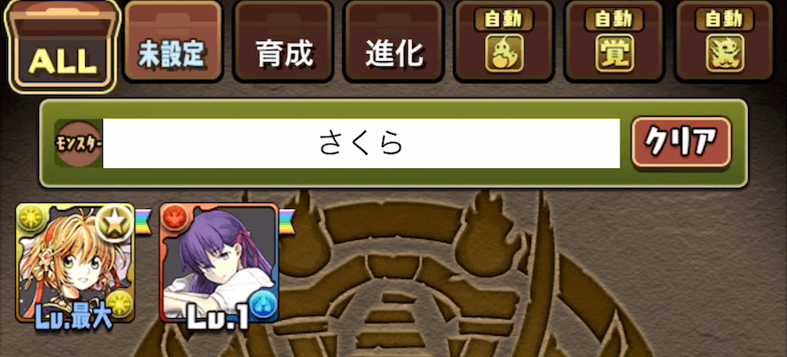Switch to the 未設定 folder tab
Viewport: 787px width, 357px height.
coord(173,41)
